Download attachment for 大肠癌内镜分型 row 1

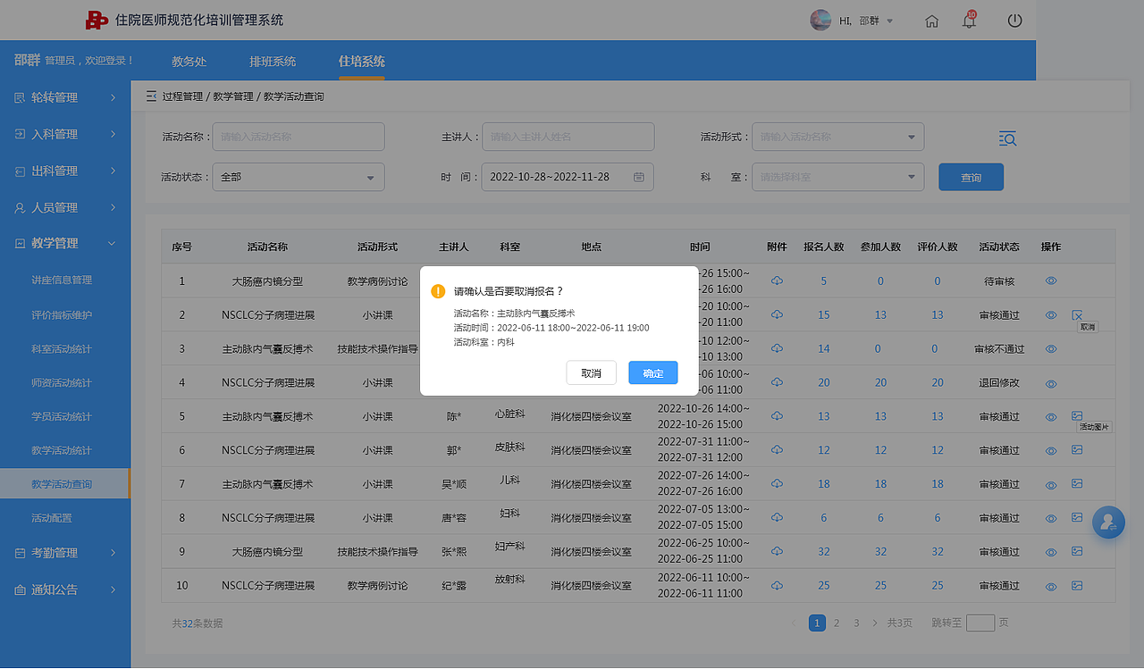pyautogui.click(x=777, y=280)
